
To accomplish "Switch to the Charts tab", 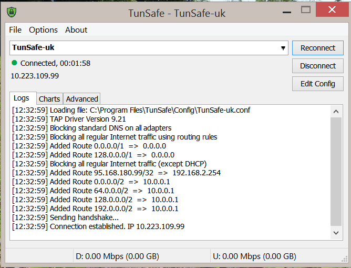I will pos(49,99).
